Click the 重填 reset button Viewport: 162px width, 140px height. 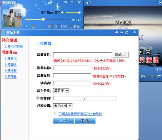(x=85, y=121)
